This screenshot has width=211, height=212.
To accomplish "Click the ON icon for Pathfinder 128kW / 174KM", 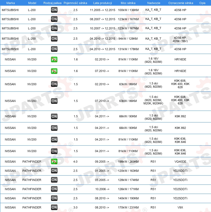I will click(54, 180).
